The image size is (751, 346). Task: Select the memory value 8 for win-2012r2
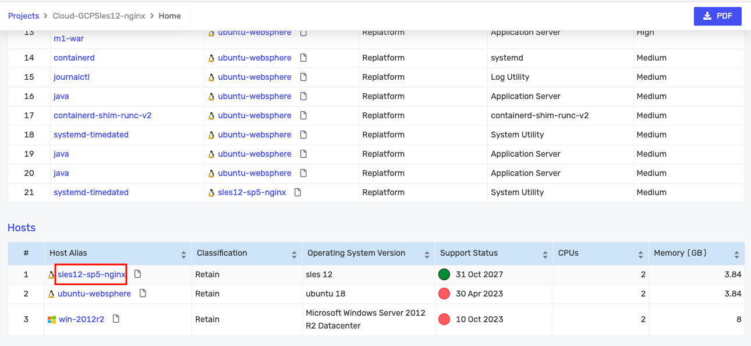coord(739,319)
